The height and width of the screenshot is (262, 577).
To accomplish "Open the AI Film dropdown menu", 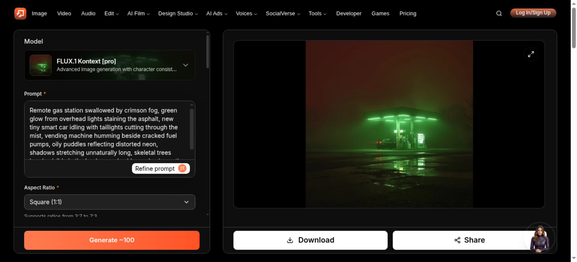I will tap(138, 14).
